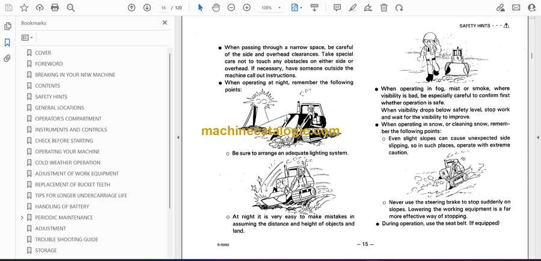Image resolution: width=541 pixels, height=261 pixels.
Task: Open bookmark options menu dropdown
Action: click(x=27, y=38)
